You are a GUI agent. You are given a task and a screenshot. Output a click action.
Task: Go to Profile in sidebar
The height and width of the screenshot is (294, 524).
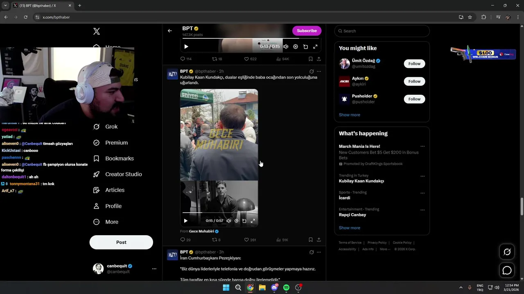point(107,206)
